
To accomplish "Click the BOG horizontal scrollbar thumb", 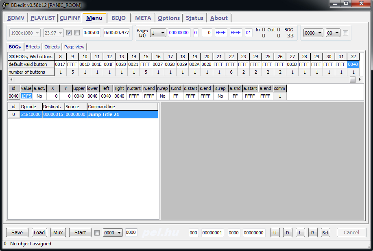I will pos(353,79).
